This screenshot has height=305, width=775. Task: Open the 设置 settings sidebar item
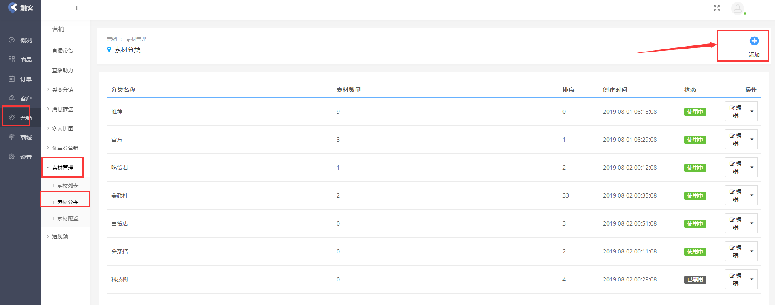tap(20, 157)
